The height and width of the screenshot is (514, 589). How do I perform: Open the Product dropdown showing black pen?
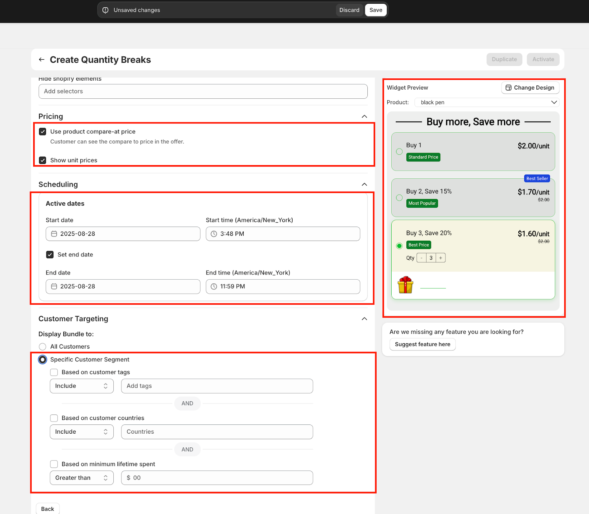[x=487, y=102]
